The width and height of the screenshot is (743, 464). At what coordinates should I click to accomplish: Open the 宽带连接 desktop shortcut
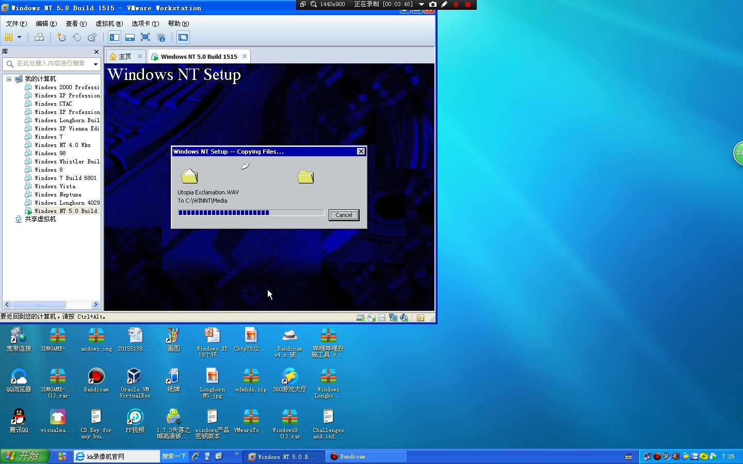click(19, 340)
